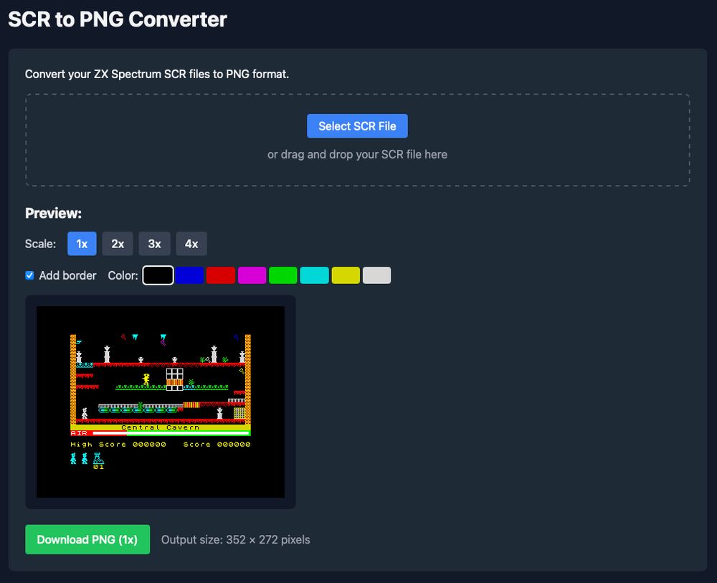717x583 pixels.
Task: Click the 'Add border' label text
Action: tap(67, 275)
